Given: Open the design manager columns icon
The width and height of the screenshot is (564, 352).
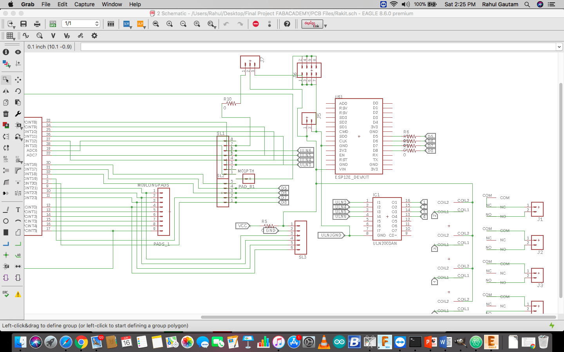Looking at the screenshot, I should 111,24.
